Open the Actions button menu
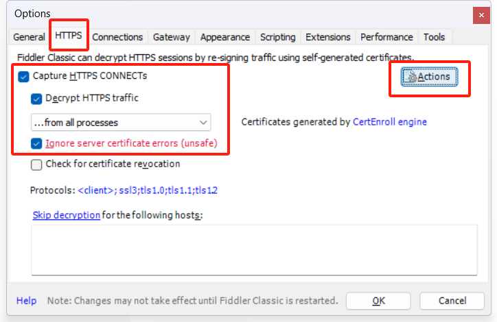Viewport: 497px width, 322px height. 429,77
